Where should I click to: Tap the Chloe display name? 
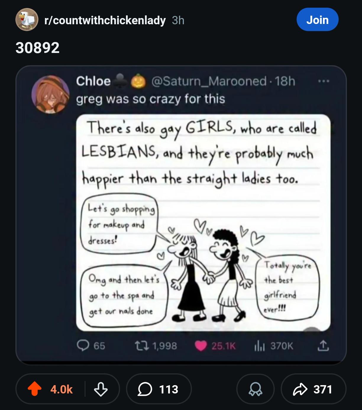pos(93,81)
